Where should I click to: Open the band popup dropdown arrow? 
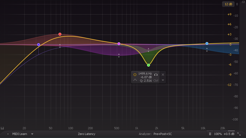[163, 80]
